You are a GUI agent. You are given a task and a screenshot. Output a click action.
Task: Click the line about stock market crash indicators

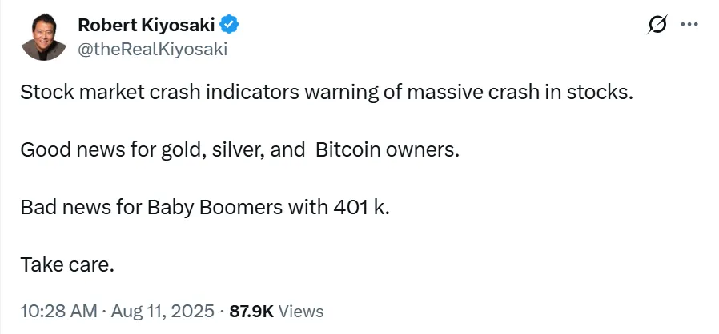click(326, 92)
